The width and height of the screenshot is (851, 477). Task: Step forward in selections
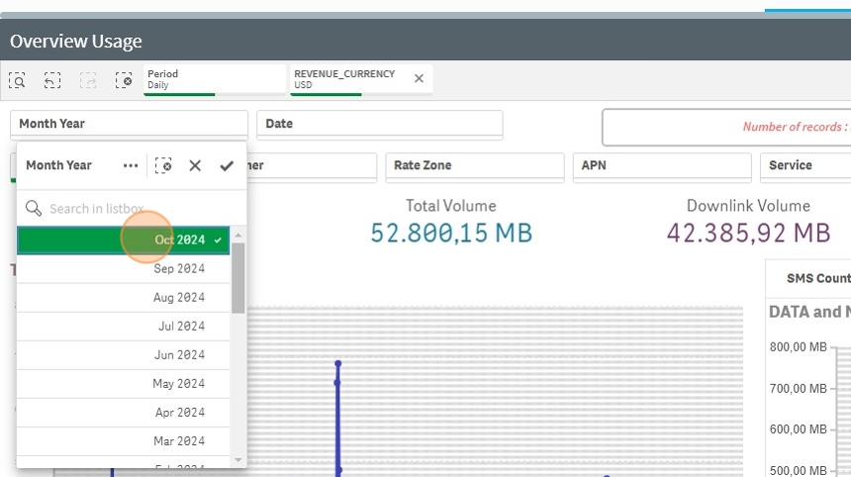click(x=88, y=80)
